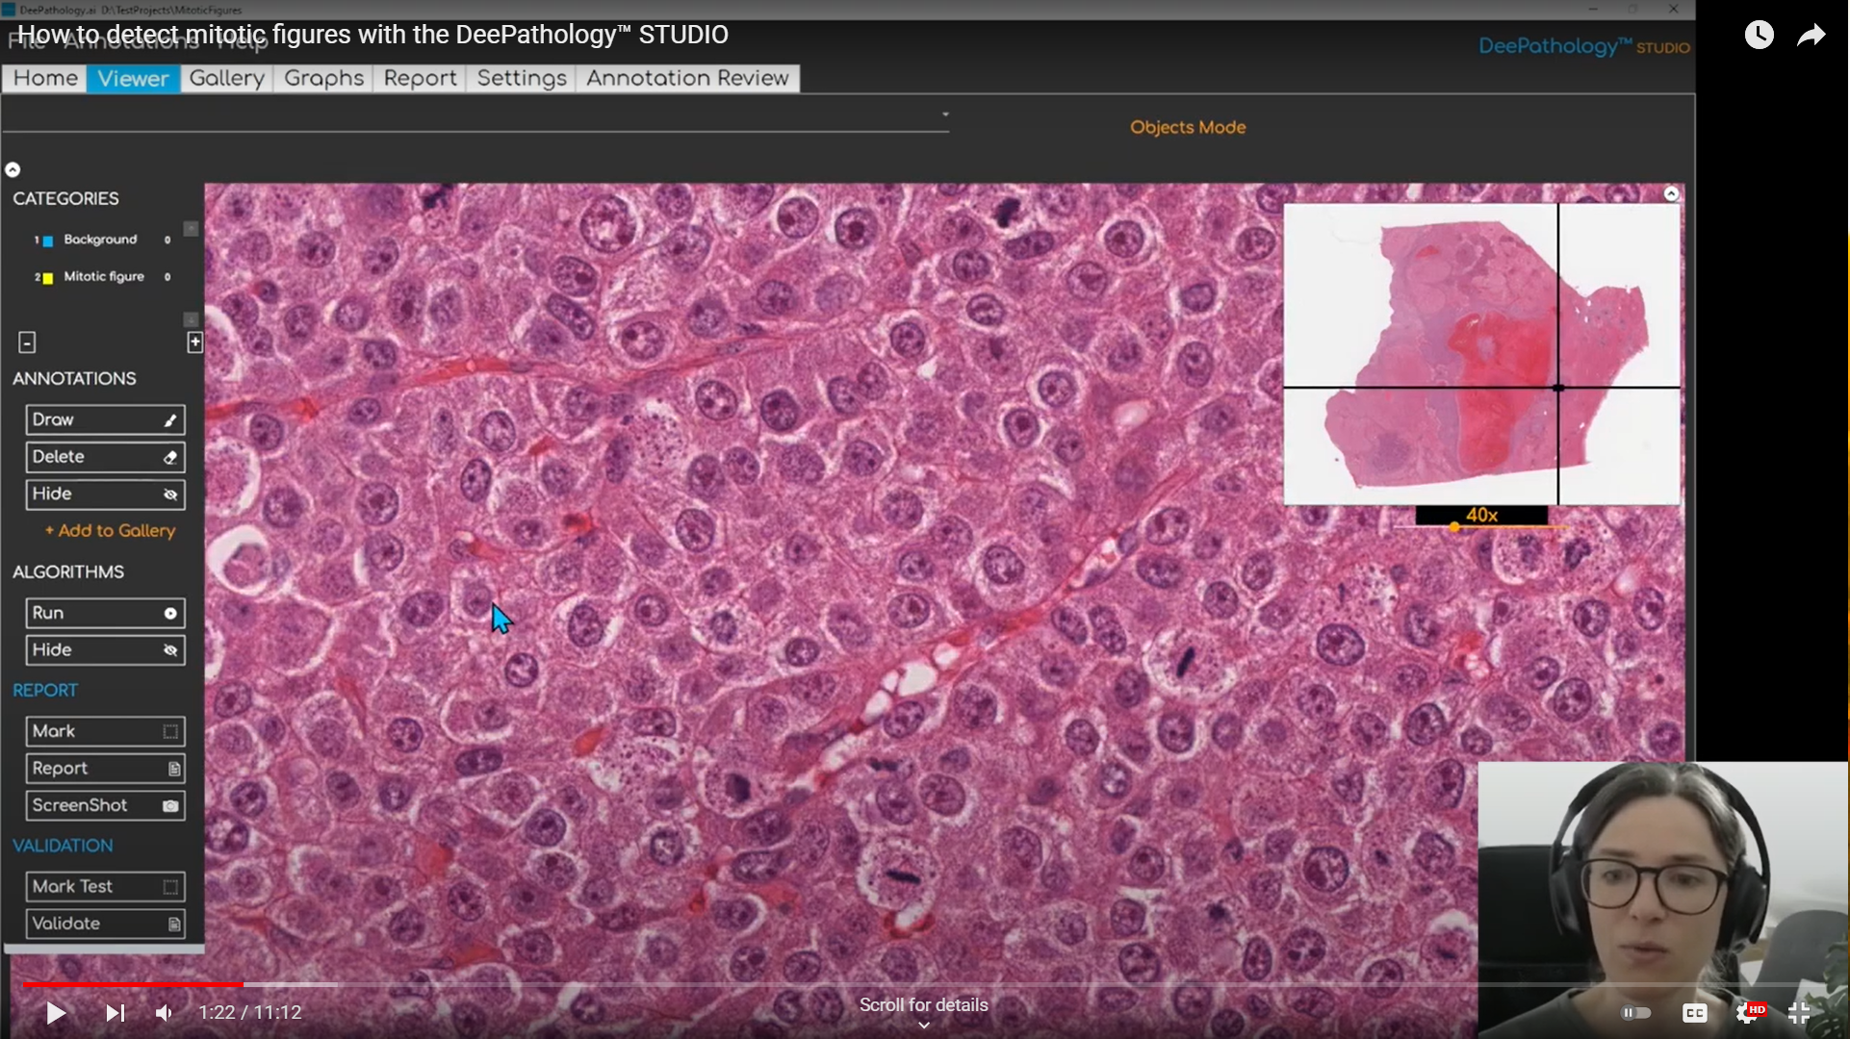Click Add to Gallery link
Image resolution: width=1850 pixels, height=1039 pixels.
(x=110, y=531)
